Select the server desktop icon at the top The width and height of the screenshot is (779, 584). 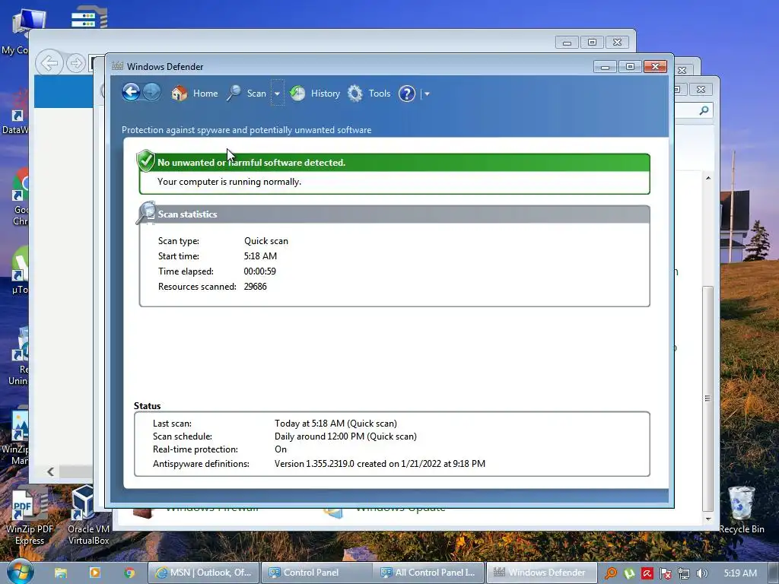pyautogui.click(x=90, y=17)
